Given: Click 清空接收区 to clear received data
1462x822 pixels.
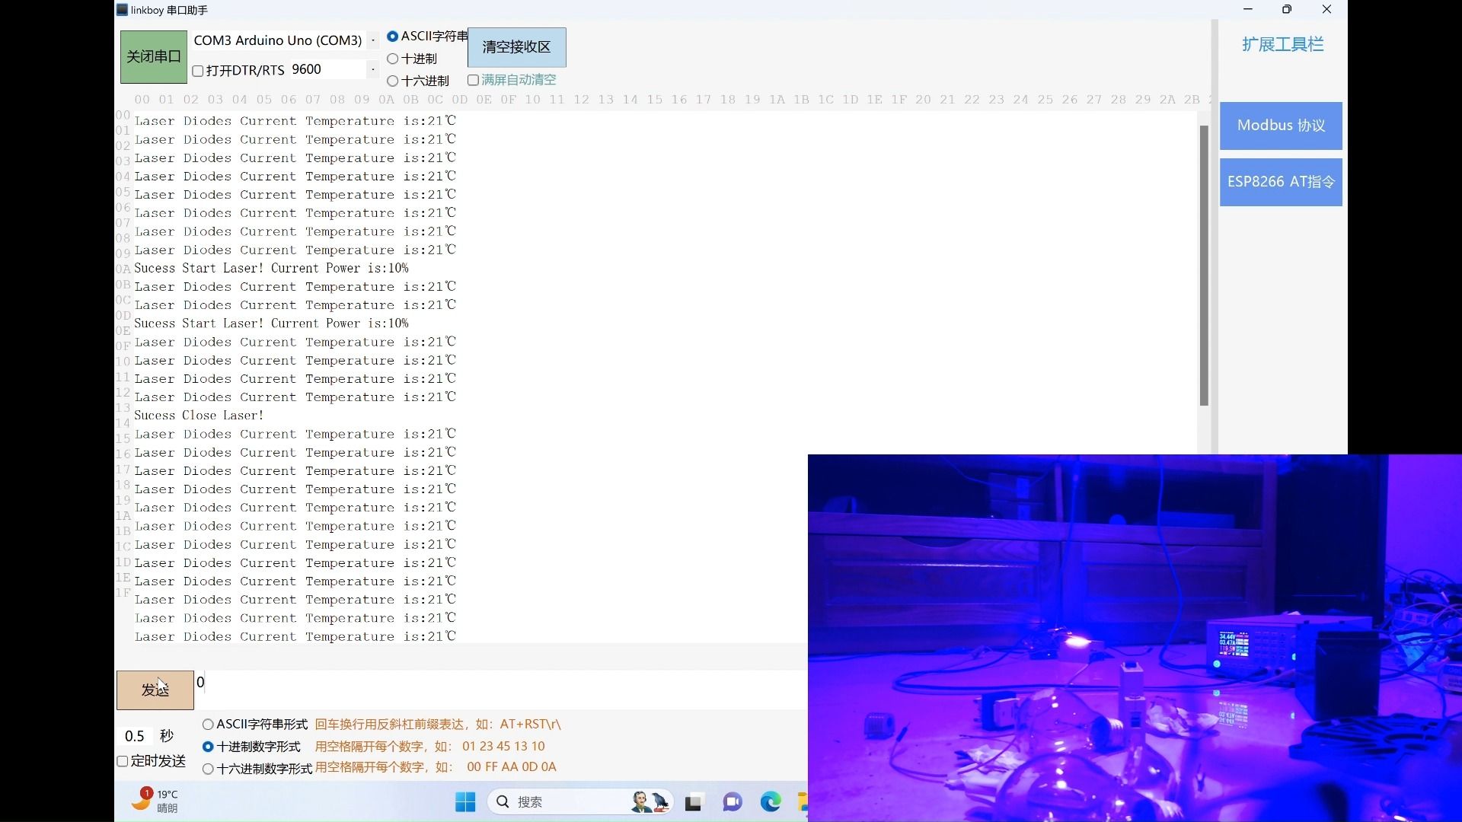Looking at the screenshot, I should [516, 47].
